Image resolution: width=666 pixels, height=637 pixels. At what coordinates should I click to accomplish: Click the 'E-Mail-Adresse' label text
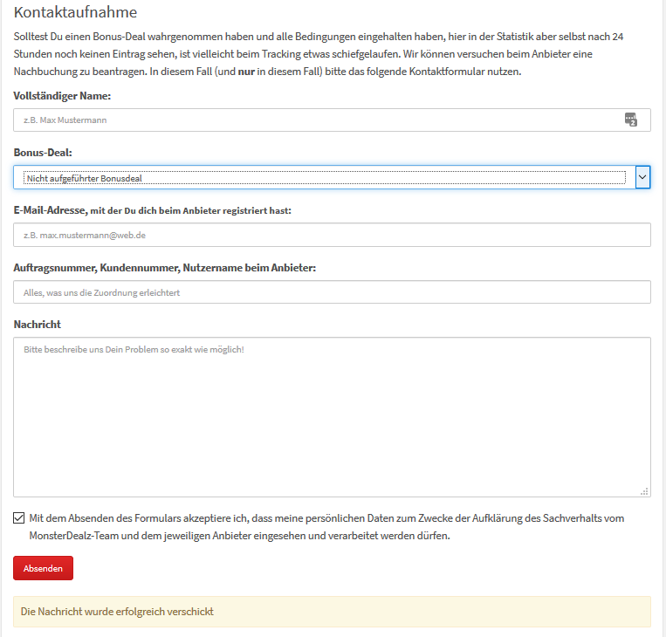tap(50, 210)
